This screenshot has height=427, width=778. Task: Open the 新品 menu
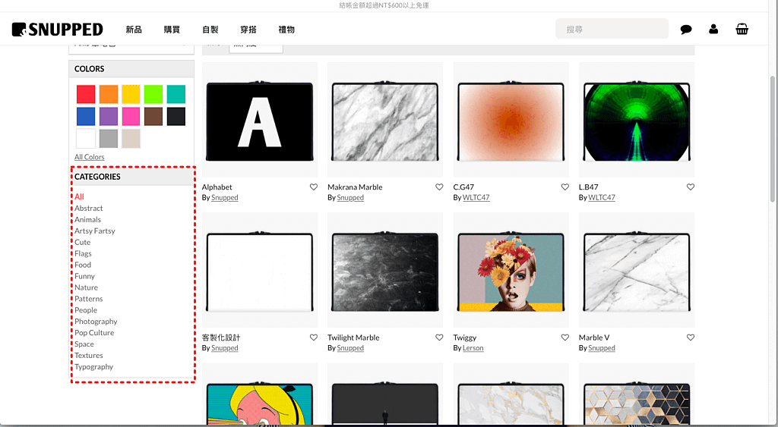(x=134, y=30)
